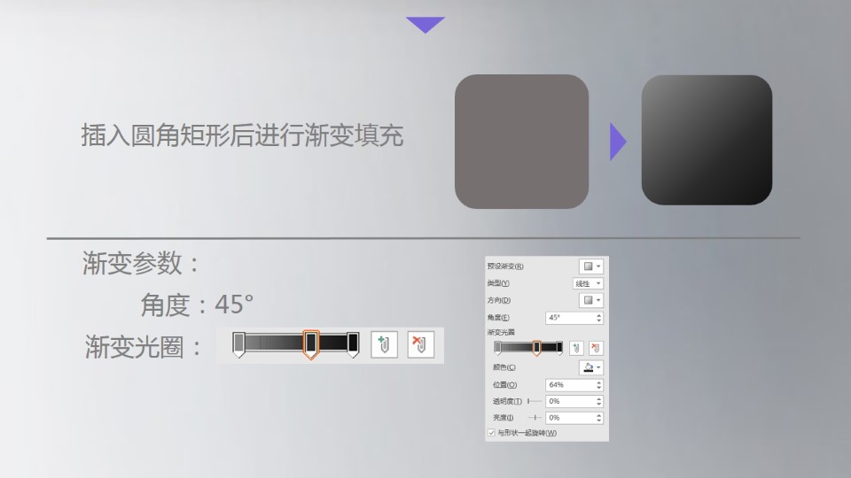The width and height of the screenshot is (851, 478).
Task: Toggle the 与形状一起旋转 checkbox
Action: (x=491, y=433)
